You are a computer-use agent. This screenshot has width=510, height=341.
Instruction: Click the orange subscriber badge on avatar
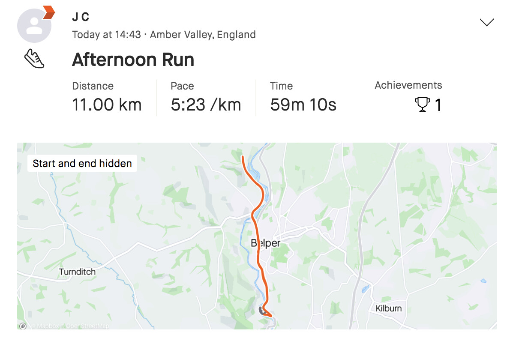click(x=49, y=13)
